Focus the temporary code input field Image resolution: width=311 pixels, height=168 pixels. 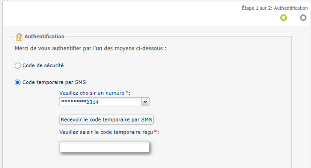pyautogui.click(x=104, y=147)
